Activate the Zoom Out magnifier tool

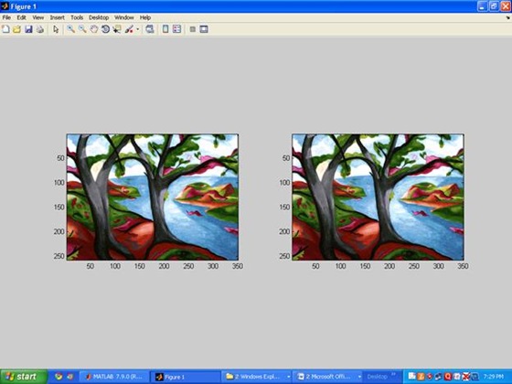point(82,29)
